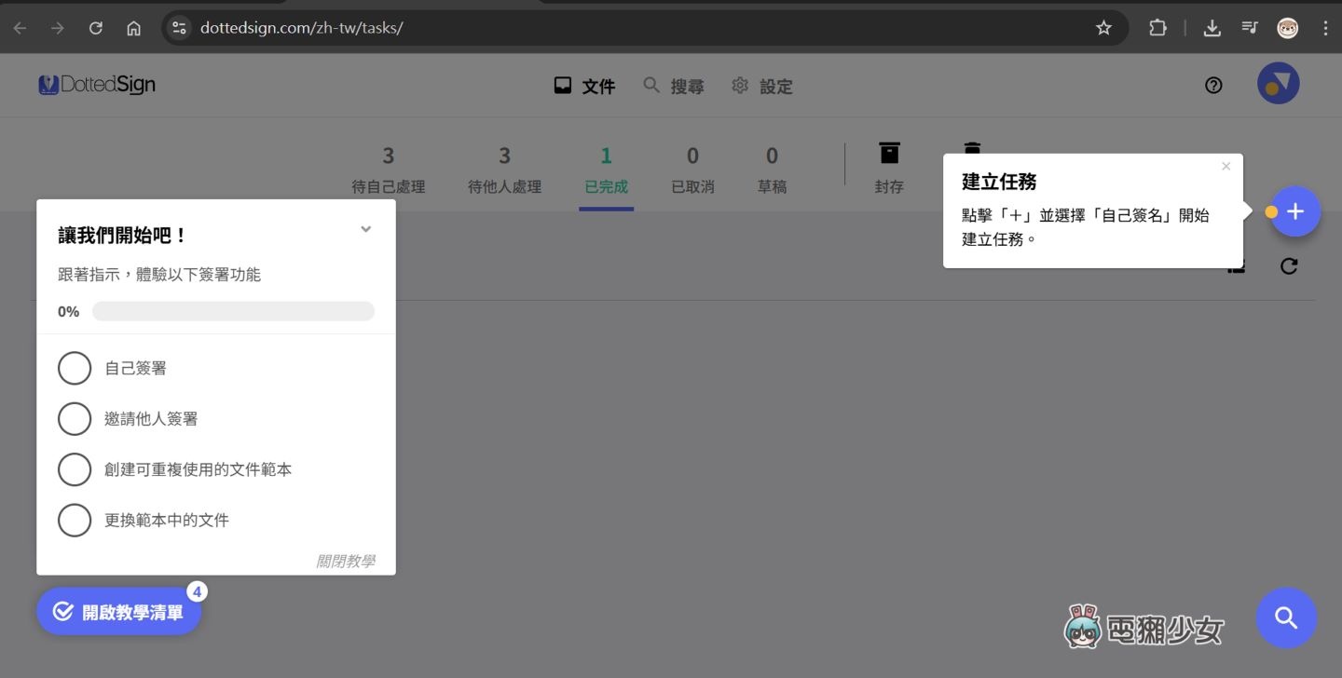Click the refresh icon in task list

point(1288,267)
